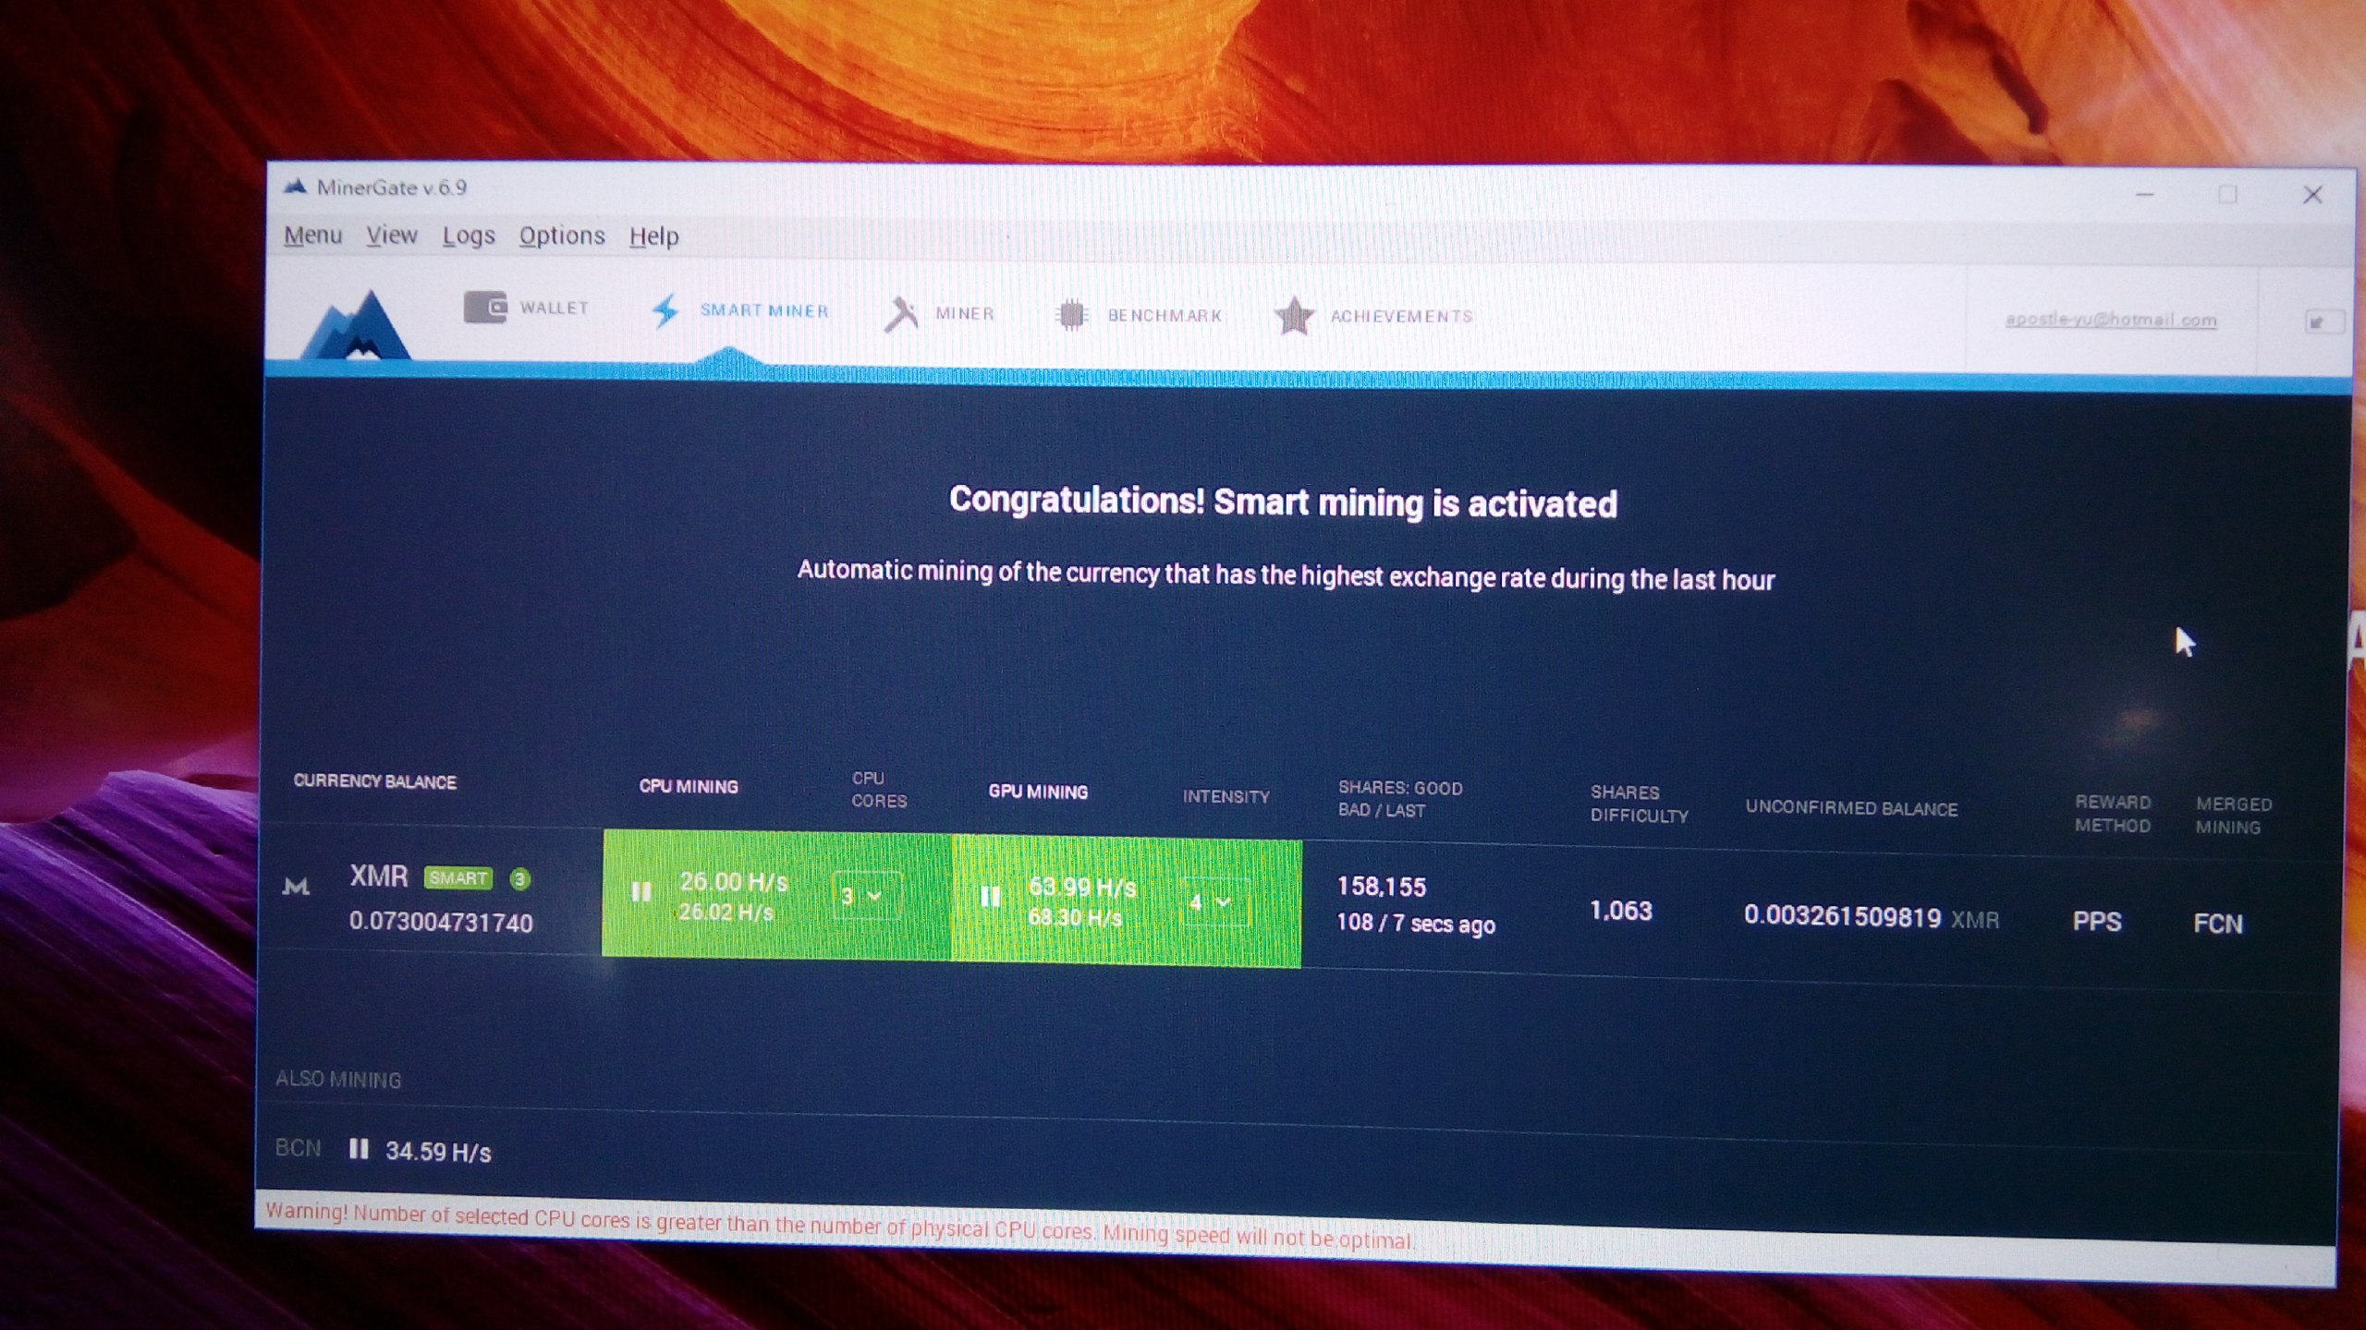Click the MinerGate mountain logo
This screenshot has height=1330, width=2366.
pyautogui.click(x=356, y=325)
